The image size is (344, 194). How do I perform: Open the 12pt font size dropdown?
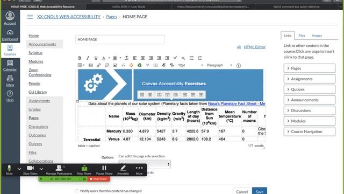click(190, 65)
